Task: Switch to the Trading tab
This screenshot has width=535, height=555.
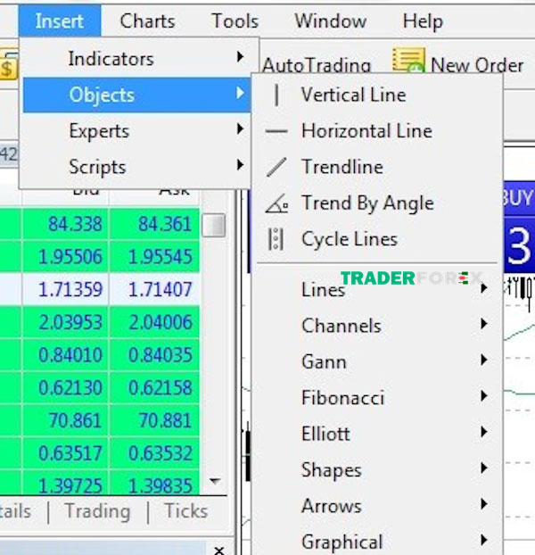Action: [x=97, y=511]
